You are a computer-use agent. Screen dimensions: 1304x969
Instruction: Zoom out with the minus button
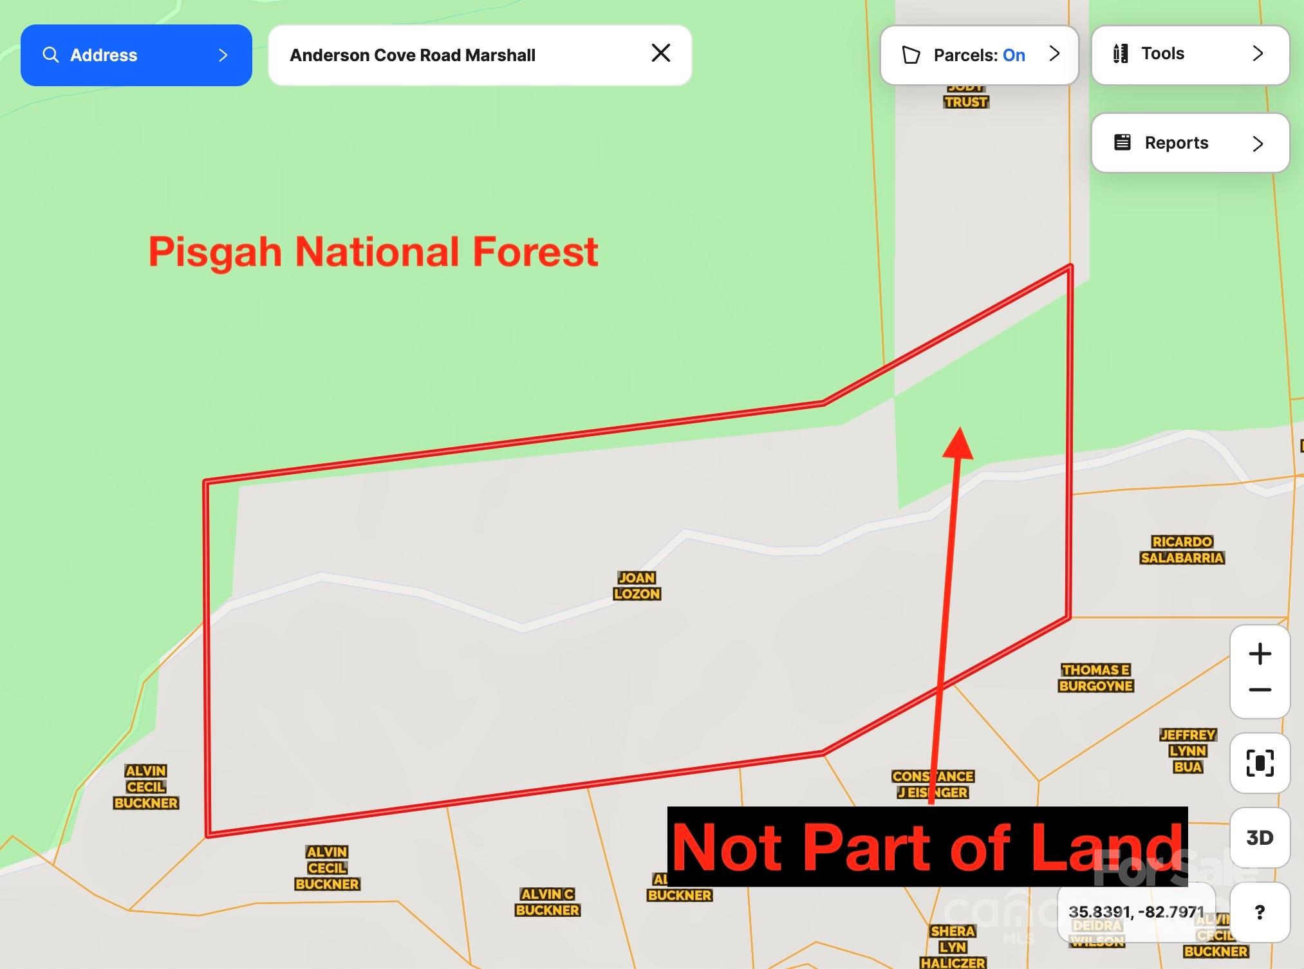click(1260, 690)
